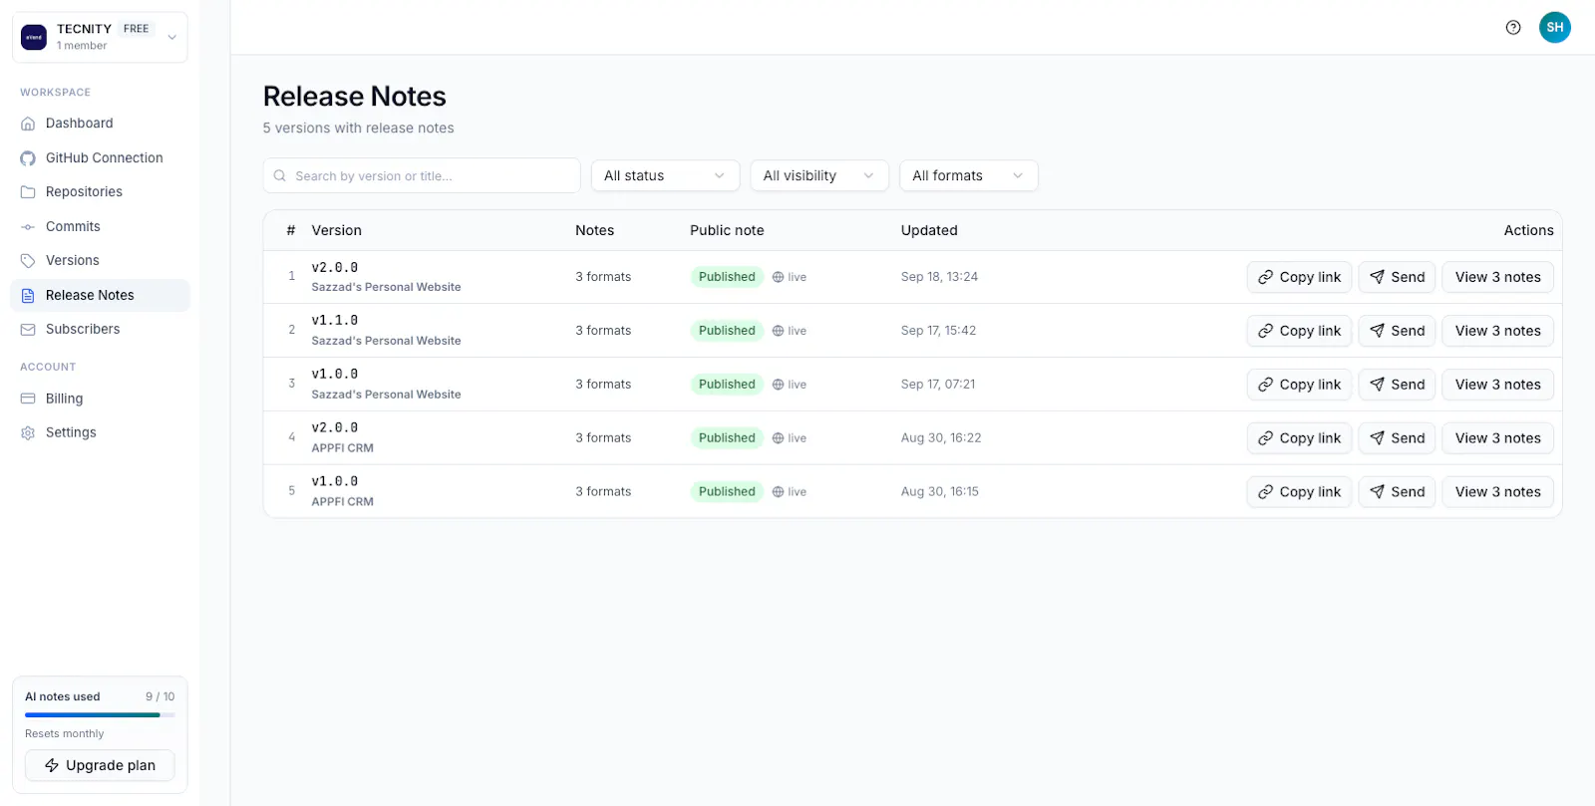Focus the search by version or title field
The width and height of the screenshot is (1595, 806).
coord(422,176)
